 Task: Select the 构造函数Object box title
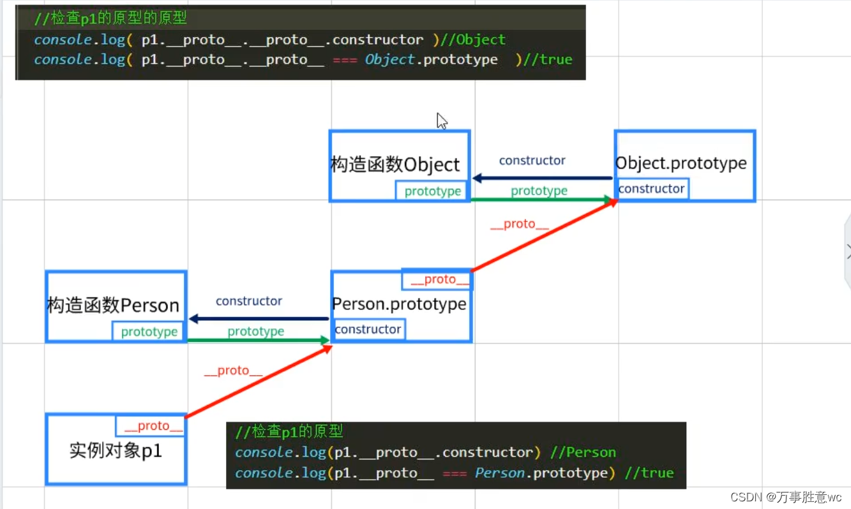coord(395,165)
